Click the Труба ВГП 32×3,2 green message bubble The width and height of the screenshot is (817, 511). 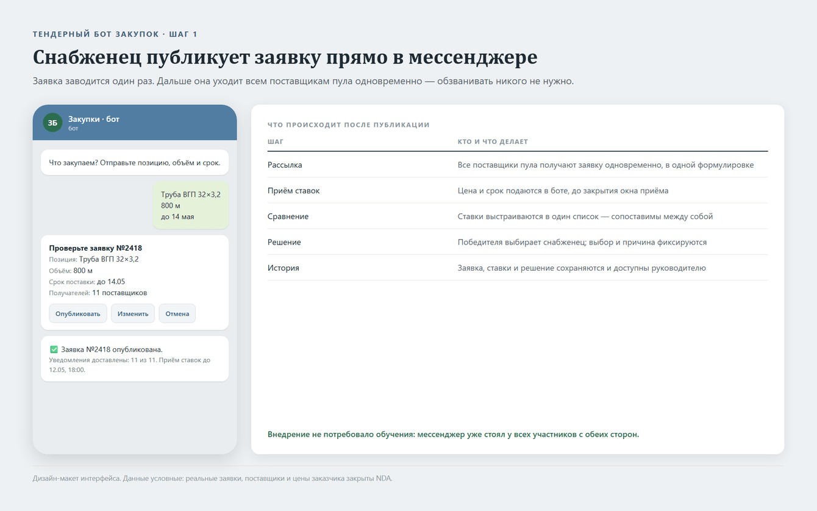click(191, 205)
